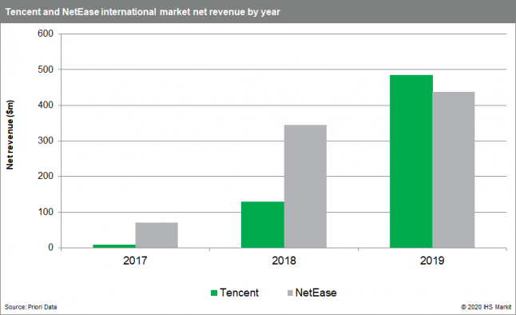Click the 2019 NetEase gray bar
This screenshot has height=315, width=516.
(454, 170)
